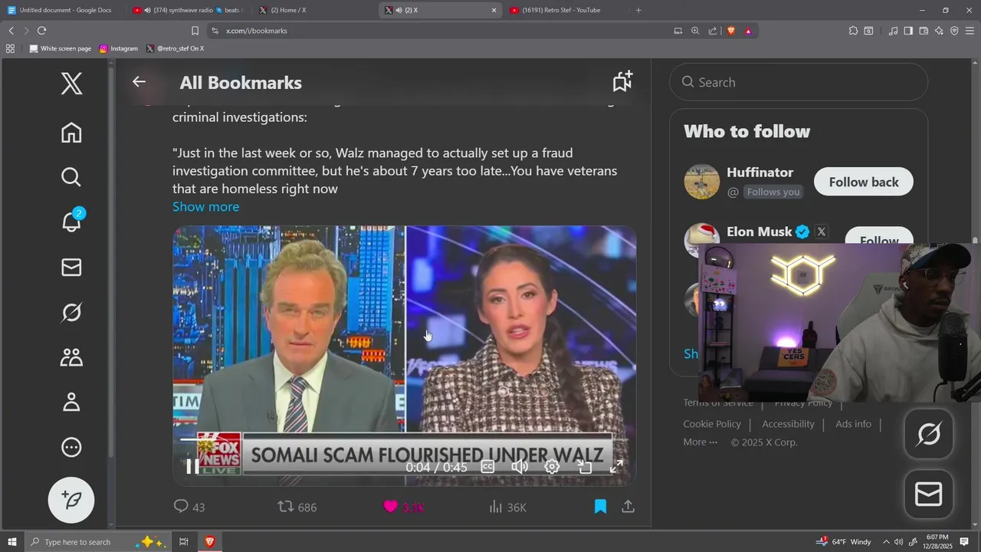Open a new browser tab
The height and width of the screenshot is (552, 981).
pos(638,10)
